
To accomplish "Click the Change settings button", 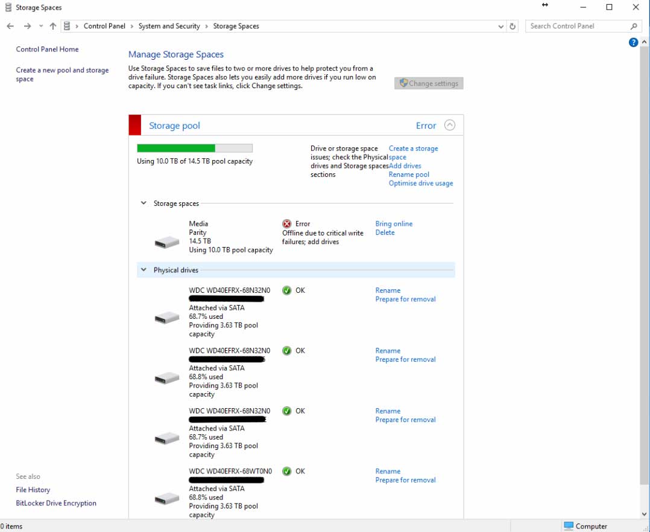I will [x=429, y=83].
